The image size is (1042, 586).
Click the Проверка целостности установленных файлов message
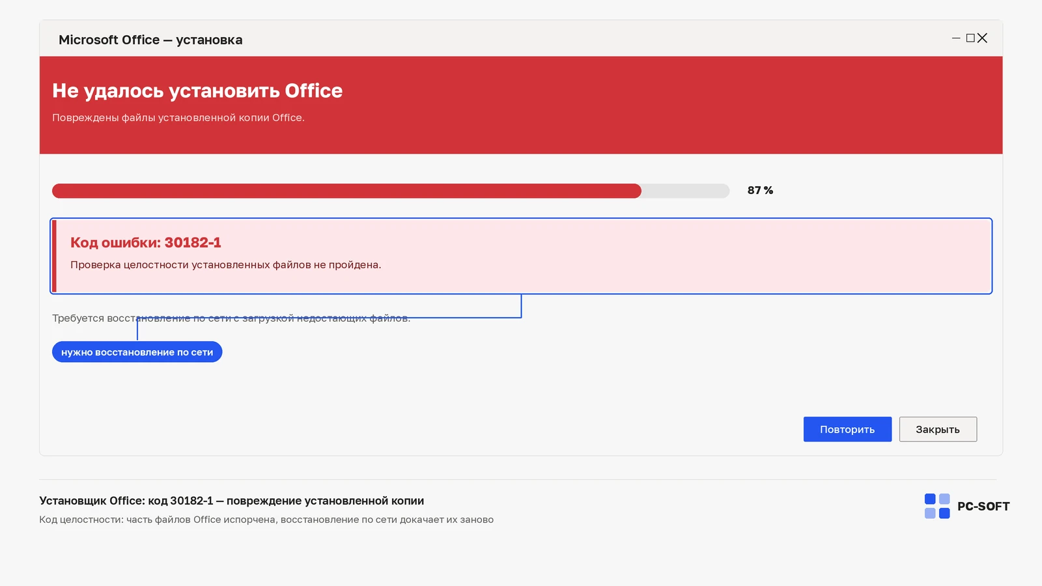tap(226, 265)
